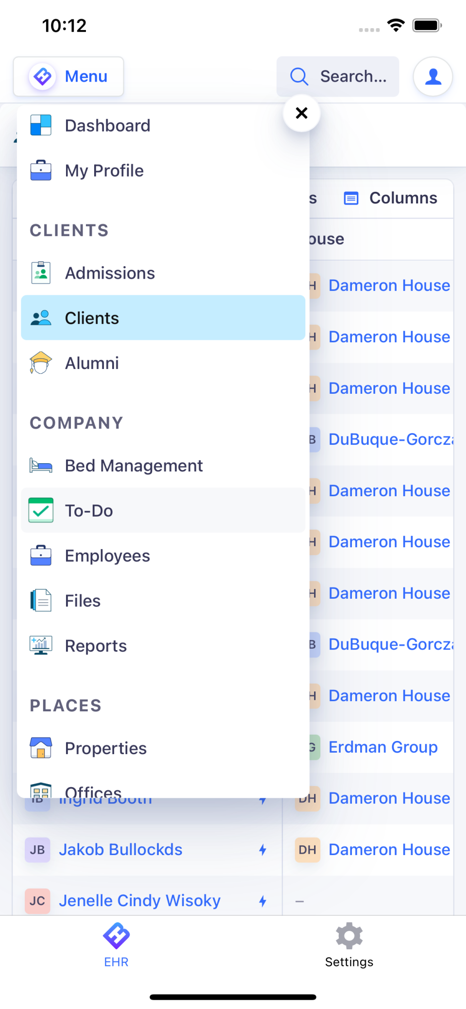Click the Properties house icon

coord(41,748)
